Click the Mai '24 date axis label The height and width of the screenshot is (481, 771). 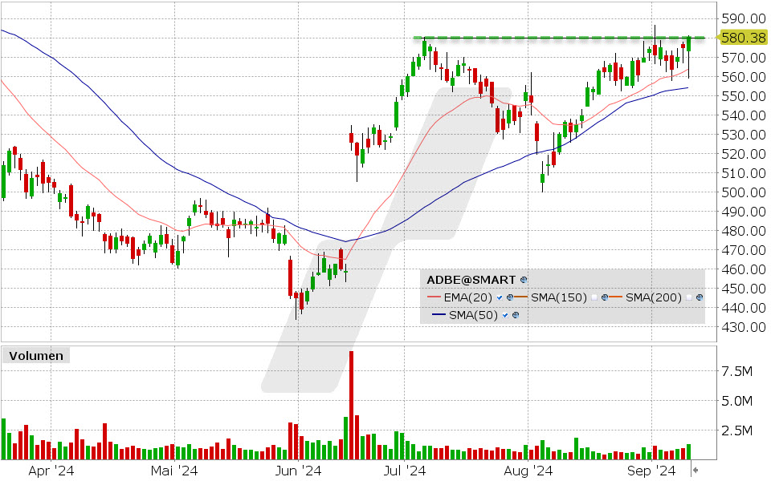(174, 471)
